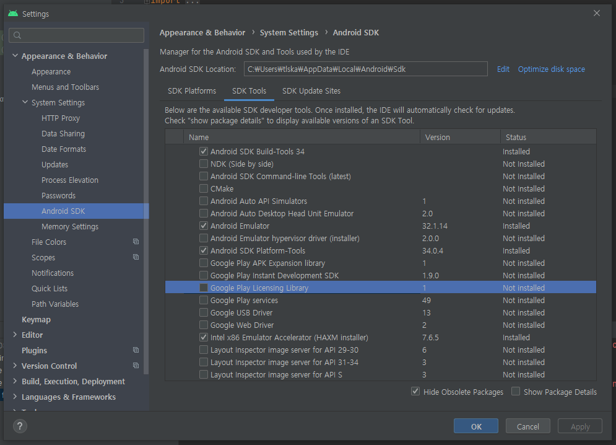The image size is (616, 445).
Task: Click the project-level icon beside File Colors
Action: pyautogui.click(x=136, y=242)
